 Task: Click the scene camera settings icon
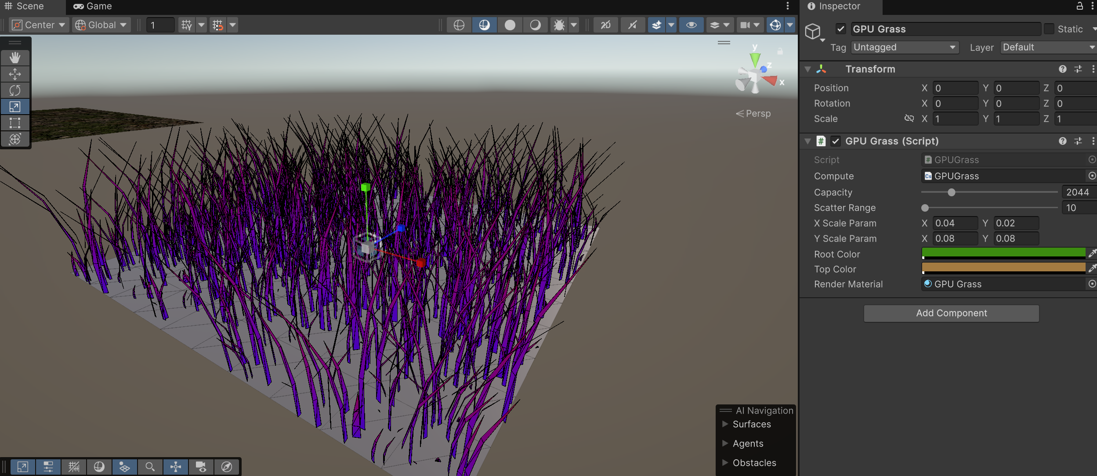746,25
